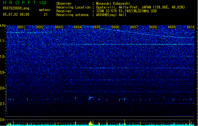Viewport: 198px width, 126px height.
Task: Click the HROFFT title text
Action: pyautogui.click(x=20, y=3)
